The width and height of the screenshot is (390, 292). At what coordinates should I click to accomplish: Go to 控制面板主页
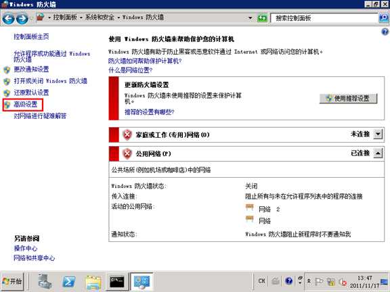pos(31,36)
